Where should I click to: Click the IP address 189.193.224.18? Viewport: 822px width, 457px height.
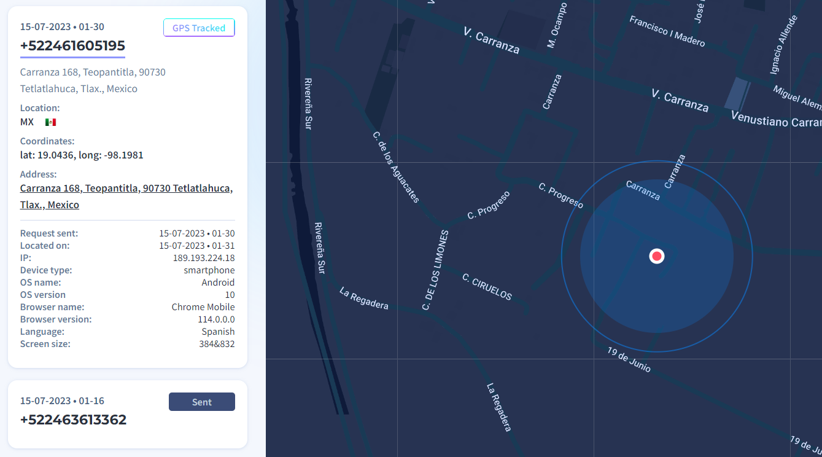click(204, 258)
